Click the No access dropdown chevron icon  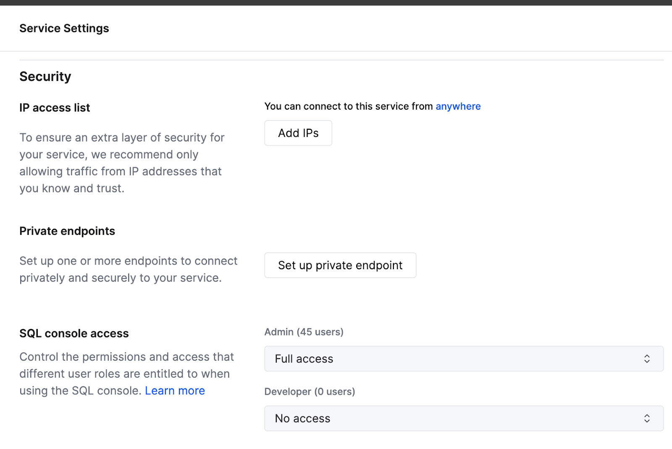(647, 418)
